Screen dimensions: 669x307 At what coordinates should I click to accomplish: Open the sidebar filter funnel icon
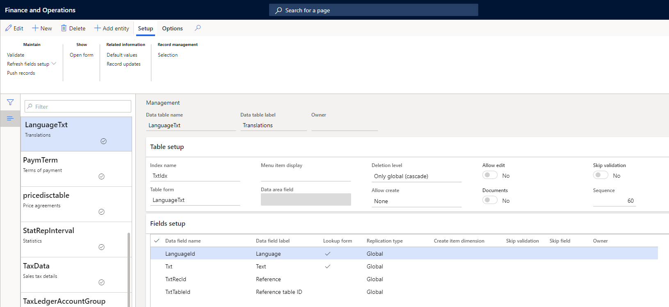[x=10, y=102]
